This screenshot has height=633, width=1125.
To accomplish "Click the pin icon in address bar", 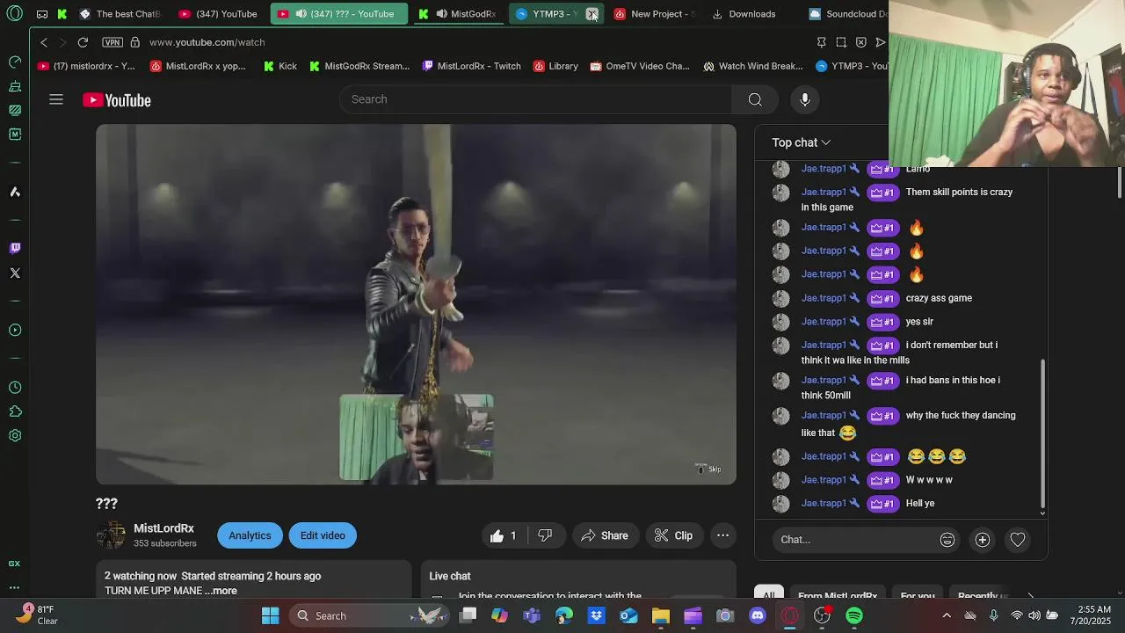I will [x=821, y=42].
